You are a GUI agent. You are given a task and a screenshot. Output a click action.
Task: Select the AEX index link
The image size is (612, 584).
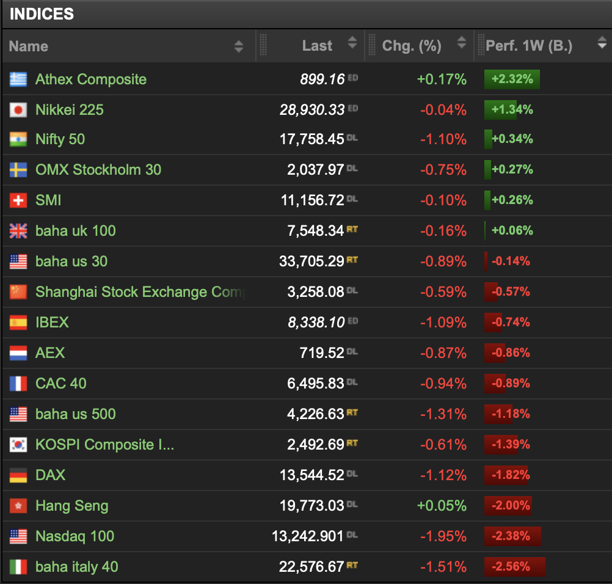point(50,353)
